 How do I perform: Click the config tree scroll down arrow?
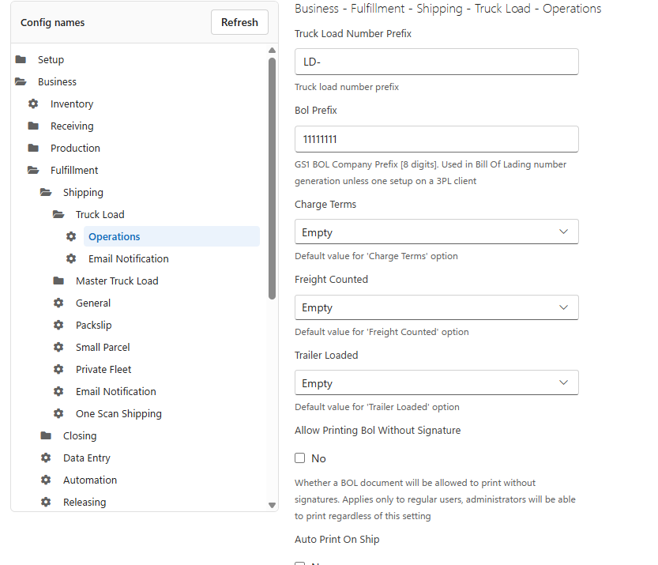point(272,505)
